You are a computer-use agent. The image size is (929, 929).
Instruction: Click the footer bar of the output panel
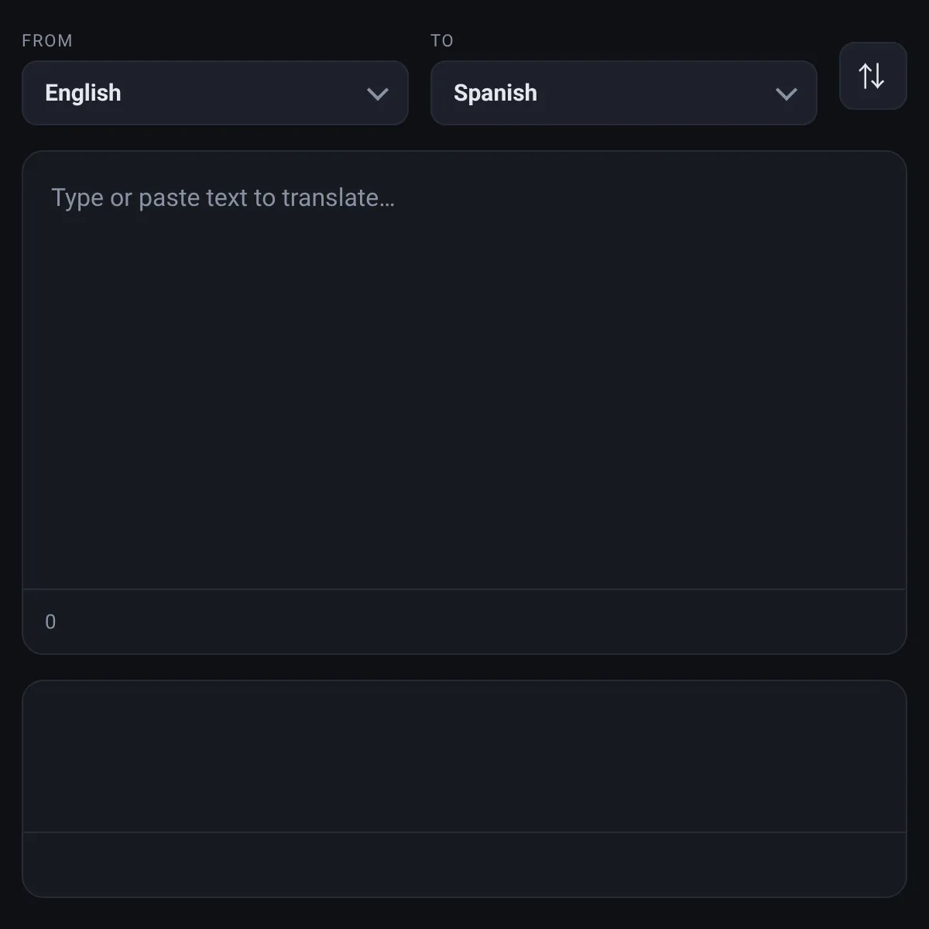coord(464,865)
